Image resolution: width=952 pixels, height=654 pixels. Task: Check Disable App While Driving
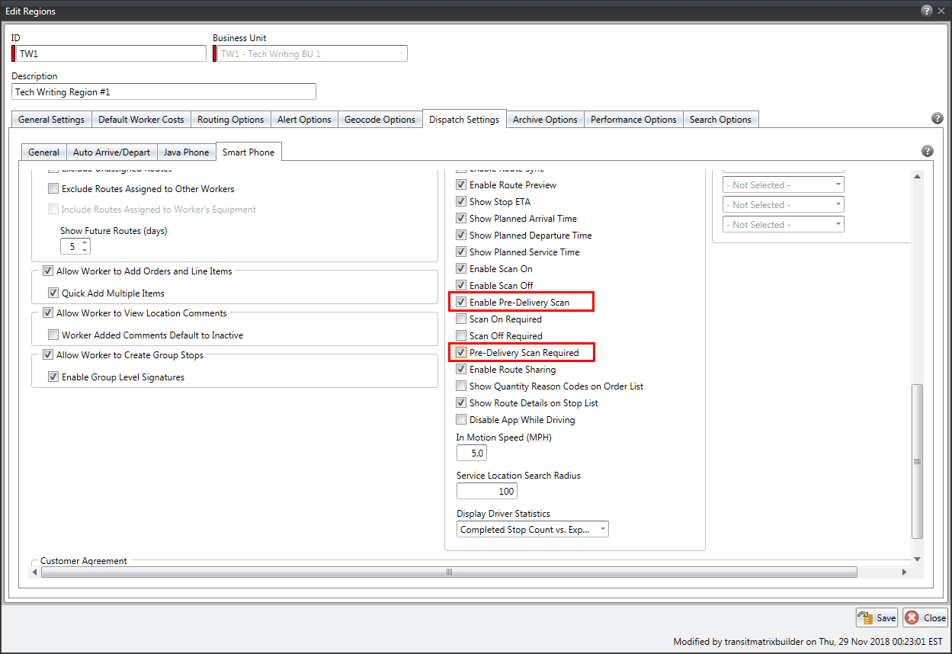click(461, 420)
